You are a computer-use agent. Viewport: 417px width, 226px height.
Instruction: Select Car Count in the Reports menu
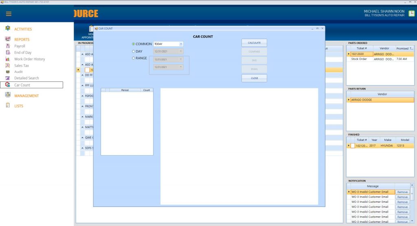(22, 85)
